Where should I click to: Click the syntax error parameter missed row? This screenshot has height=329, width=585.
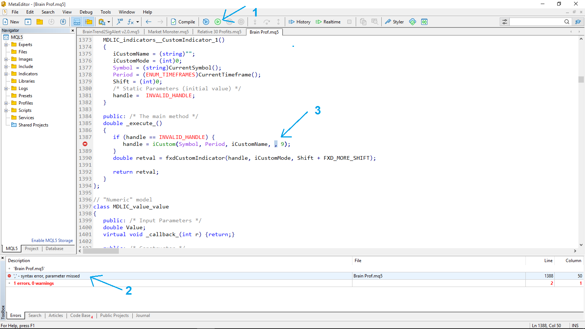coord(295,276)
